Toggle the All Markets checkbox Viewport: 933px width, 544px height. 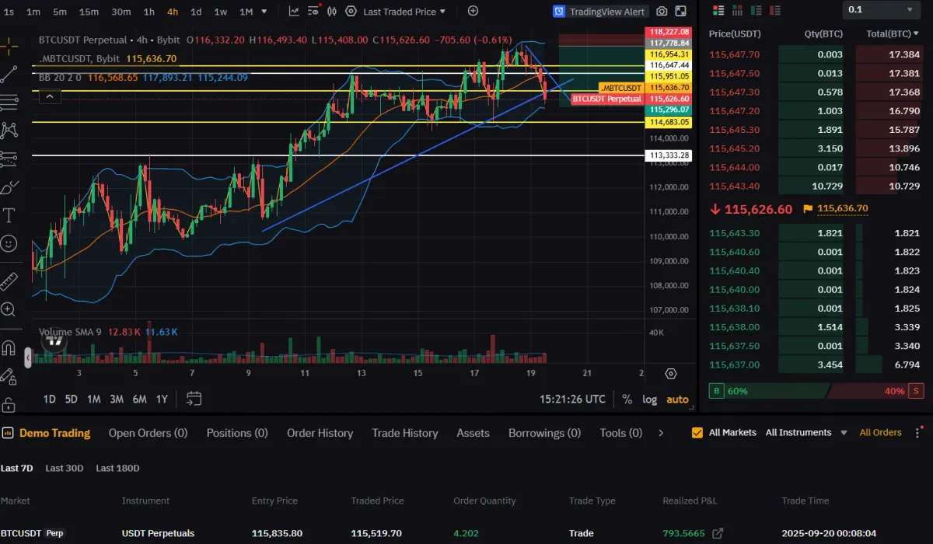(697, 433)
